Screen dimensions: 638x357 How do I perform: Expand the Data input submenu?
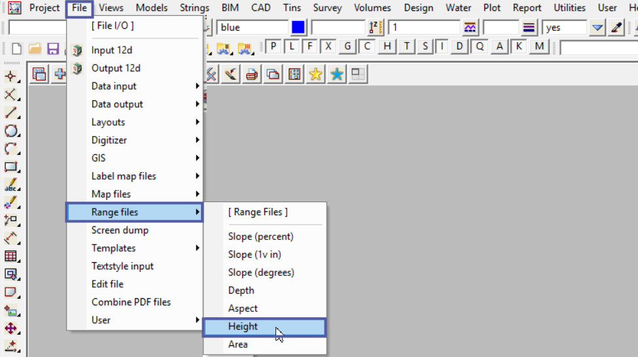(135, 86)
